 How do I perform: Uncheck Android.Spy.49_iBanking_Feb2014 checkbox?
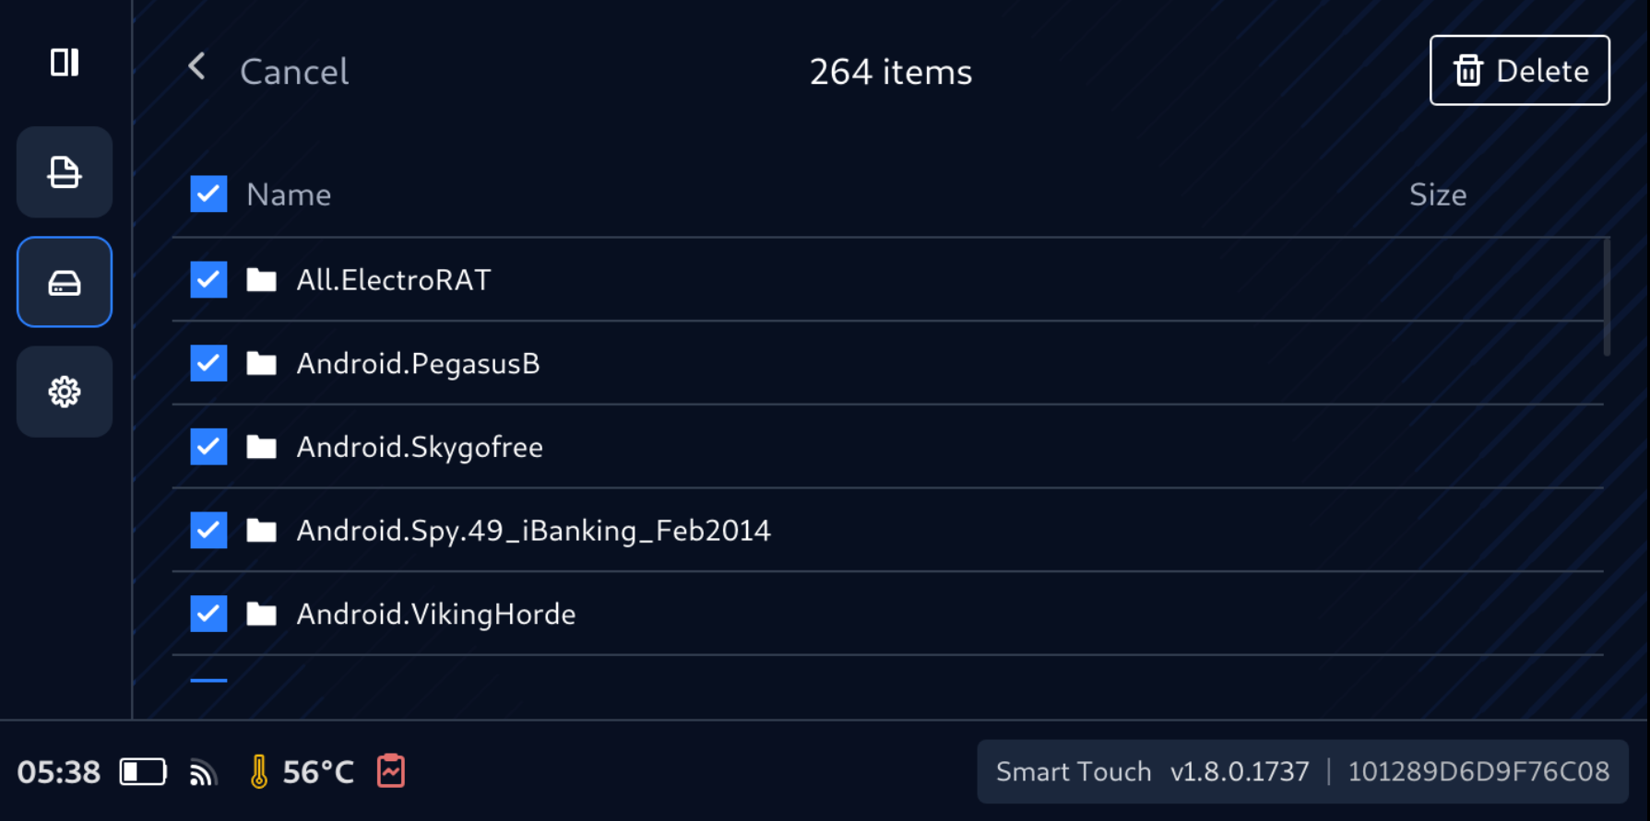coord(209,531)
